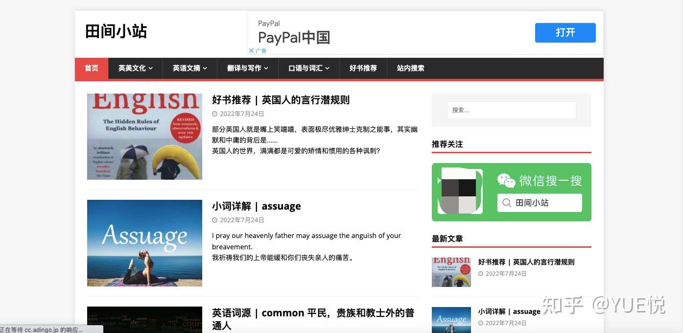683x333 pixels.
Task: Expand the 英语文摘 dropdown menu
Action: tap(190, 68)
